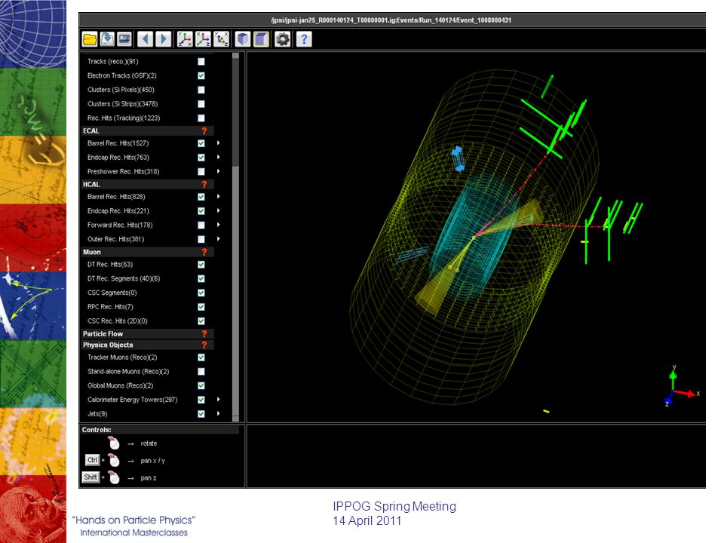Toggle HCAL Endcap Rec. Hits(221) checkbox
This screenshot has width=724, height=543.
[201, 211]
